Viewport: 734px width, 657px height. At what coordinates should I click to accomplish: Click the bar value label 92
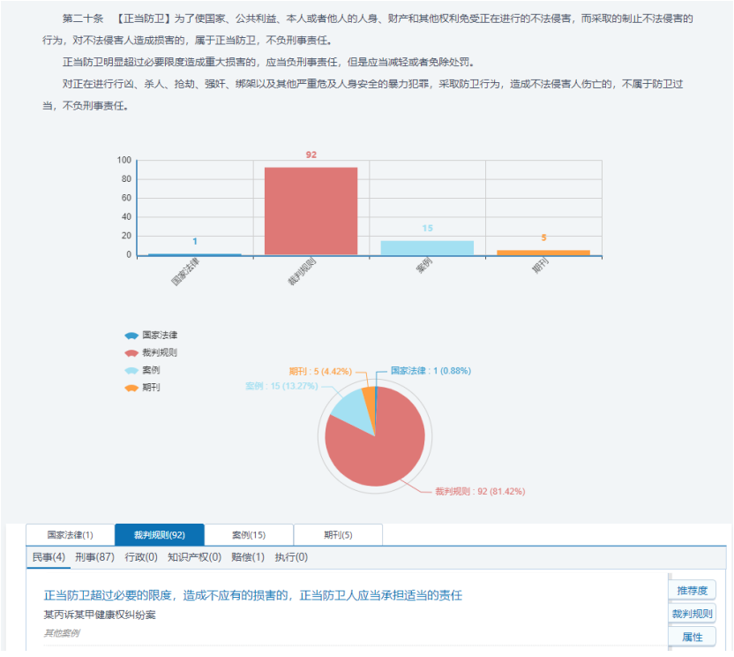(x=311, y=155)
